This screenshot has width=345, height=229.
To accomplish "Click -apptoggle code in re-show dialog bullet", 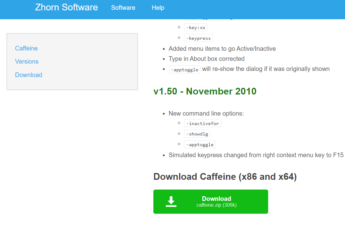I will point(185,69).
